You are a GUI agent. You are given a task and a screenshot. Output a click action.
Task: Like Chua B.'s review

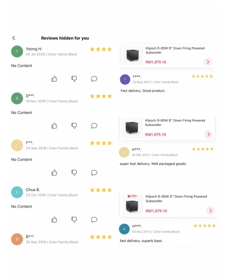click(54, 219)
